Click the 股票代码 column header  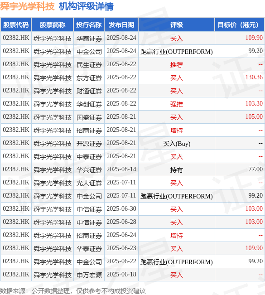tap(16, 24)
